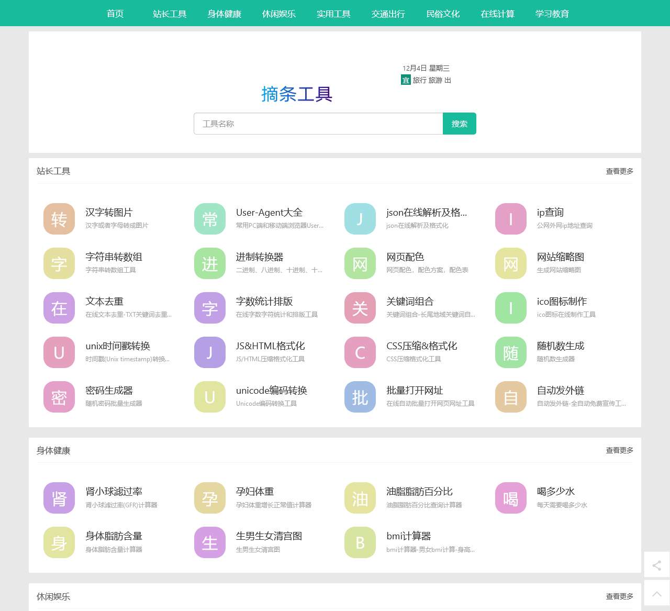The width and height of the screenshot is (670, 611).
Task: Open the 随机数生成 icon
Action: point(511,352)
